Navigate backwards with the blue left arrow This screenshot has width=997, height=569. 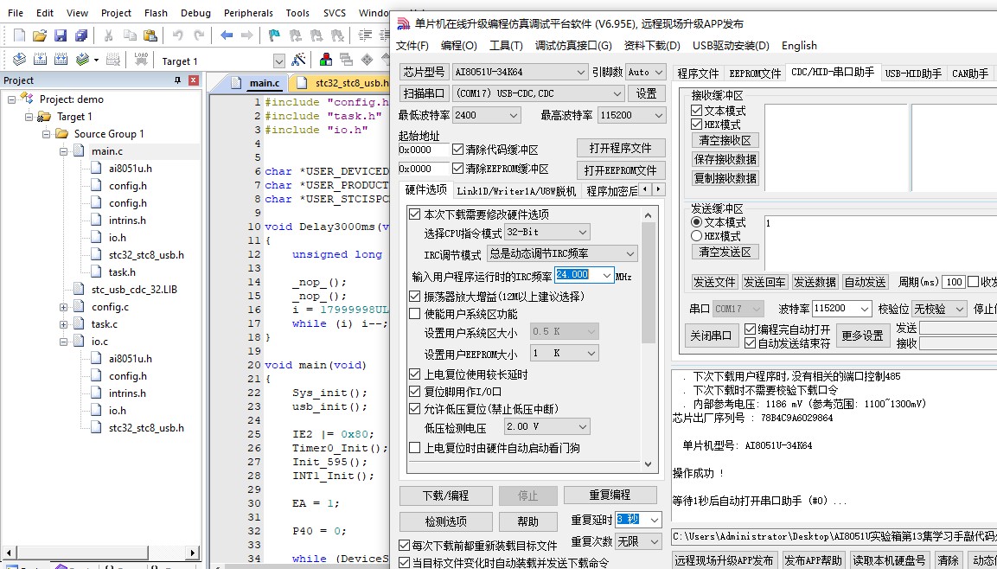click(227, 35)
